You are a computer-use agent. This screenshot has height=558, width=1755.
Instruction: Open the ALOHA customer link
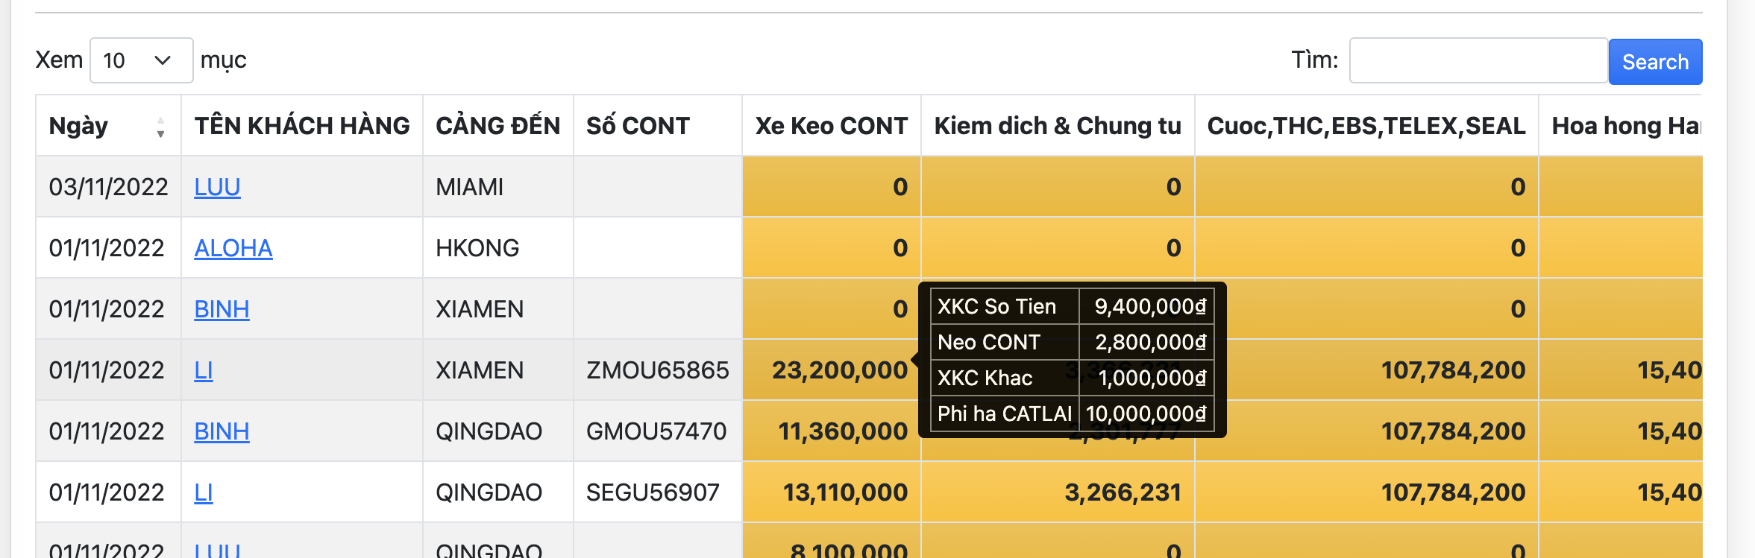(x=233, y=248)
